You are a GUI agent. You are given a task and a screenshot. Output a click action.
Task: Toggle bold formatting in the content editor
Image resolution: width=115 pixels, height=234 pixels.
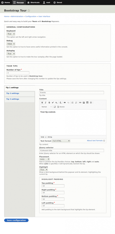coord(42,103)
